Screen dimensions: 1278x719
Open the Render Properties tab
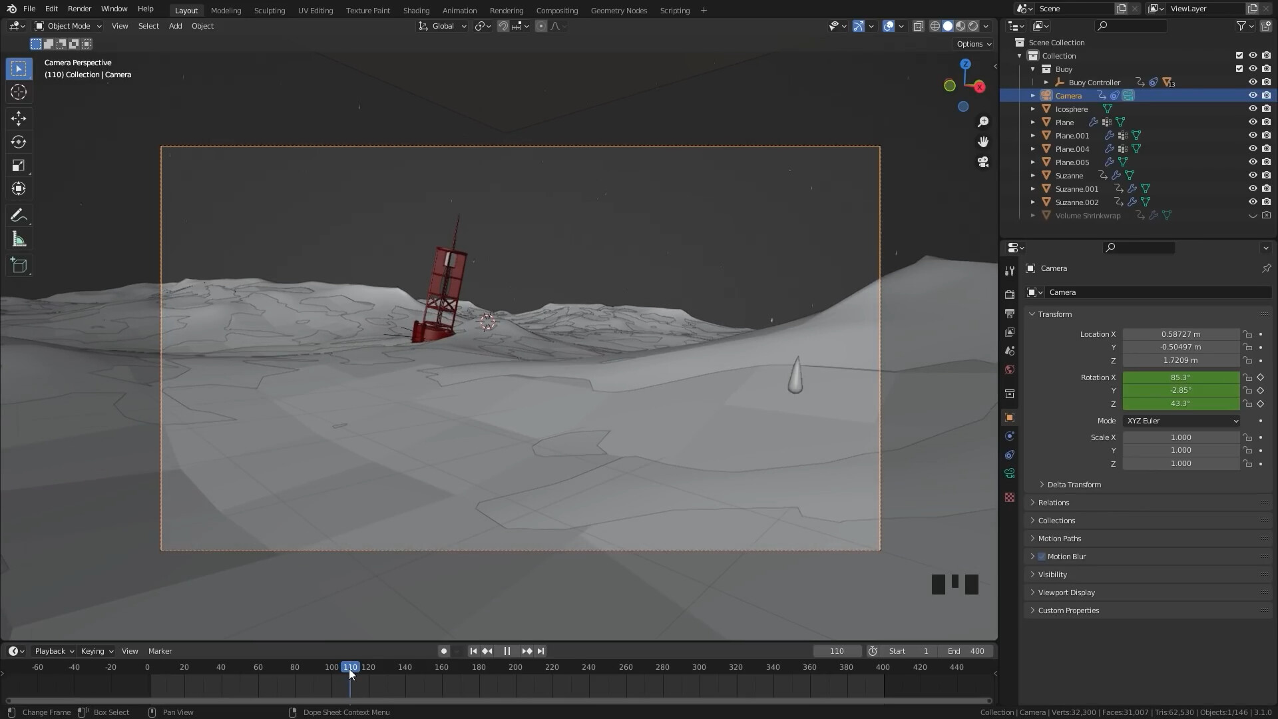click(x=1009, y=293)
